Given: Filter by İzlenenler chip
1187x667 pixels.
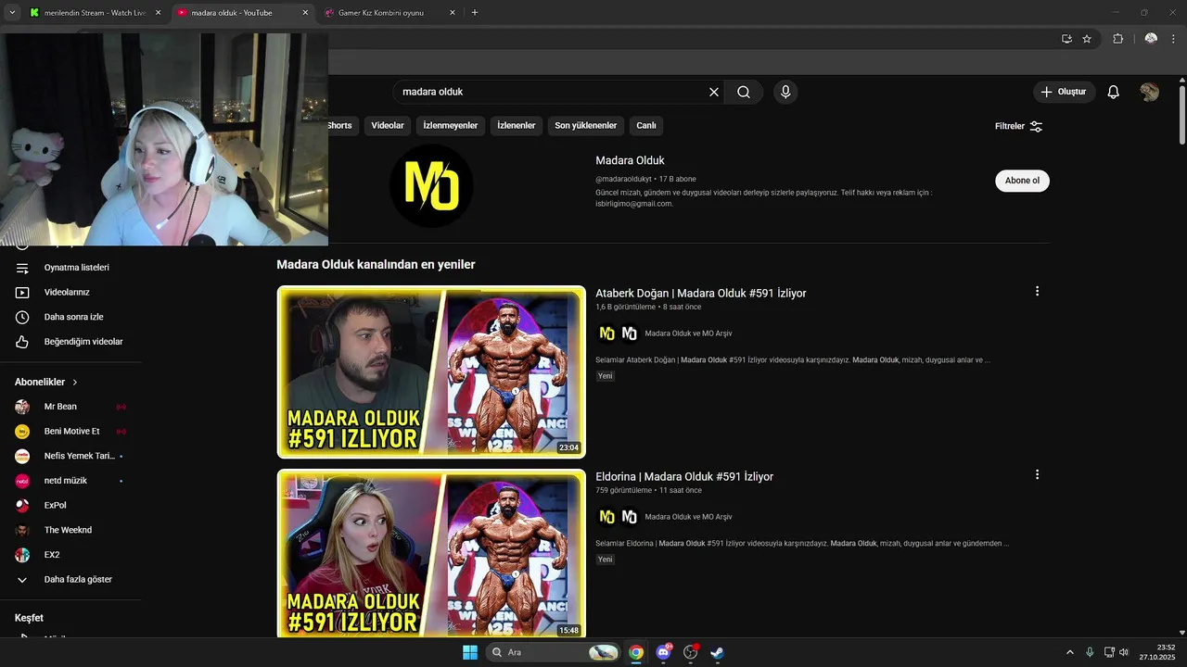Looking at the screenshot, I should [x=517, y=126].
